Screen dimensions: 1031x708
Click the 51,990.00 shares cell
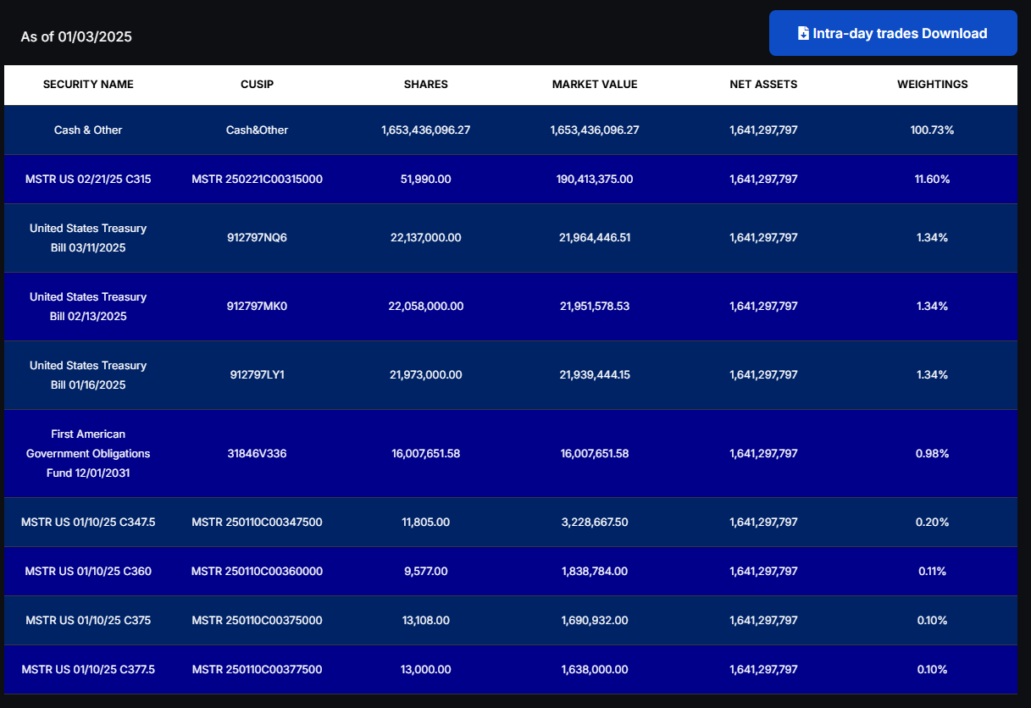click(425, 180)
